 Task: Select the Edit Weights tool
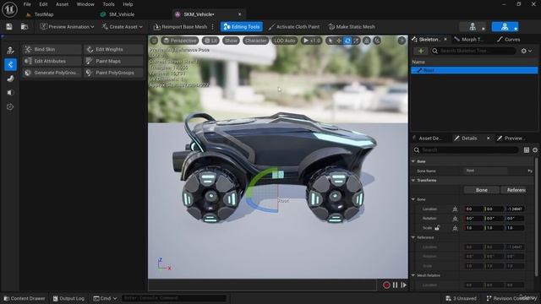point(113,49)
